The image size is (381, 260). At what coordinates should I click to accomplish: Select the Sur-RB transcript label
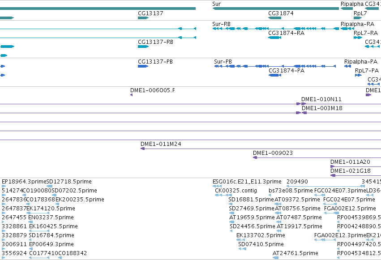coord(221,24)
